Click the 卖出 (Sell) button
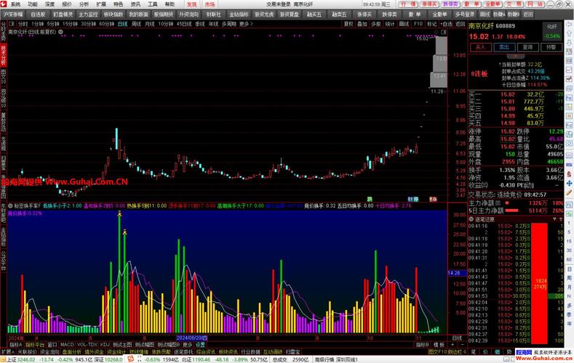This screenshot has width=574, height=363. click(x=503, y=47)
